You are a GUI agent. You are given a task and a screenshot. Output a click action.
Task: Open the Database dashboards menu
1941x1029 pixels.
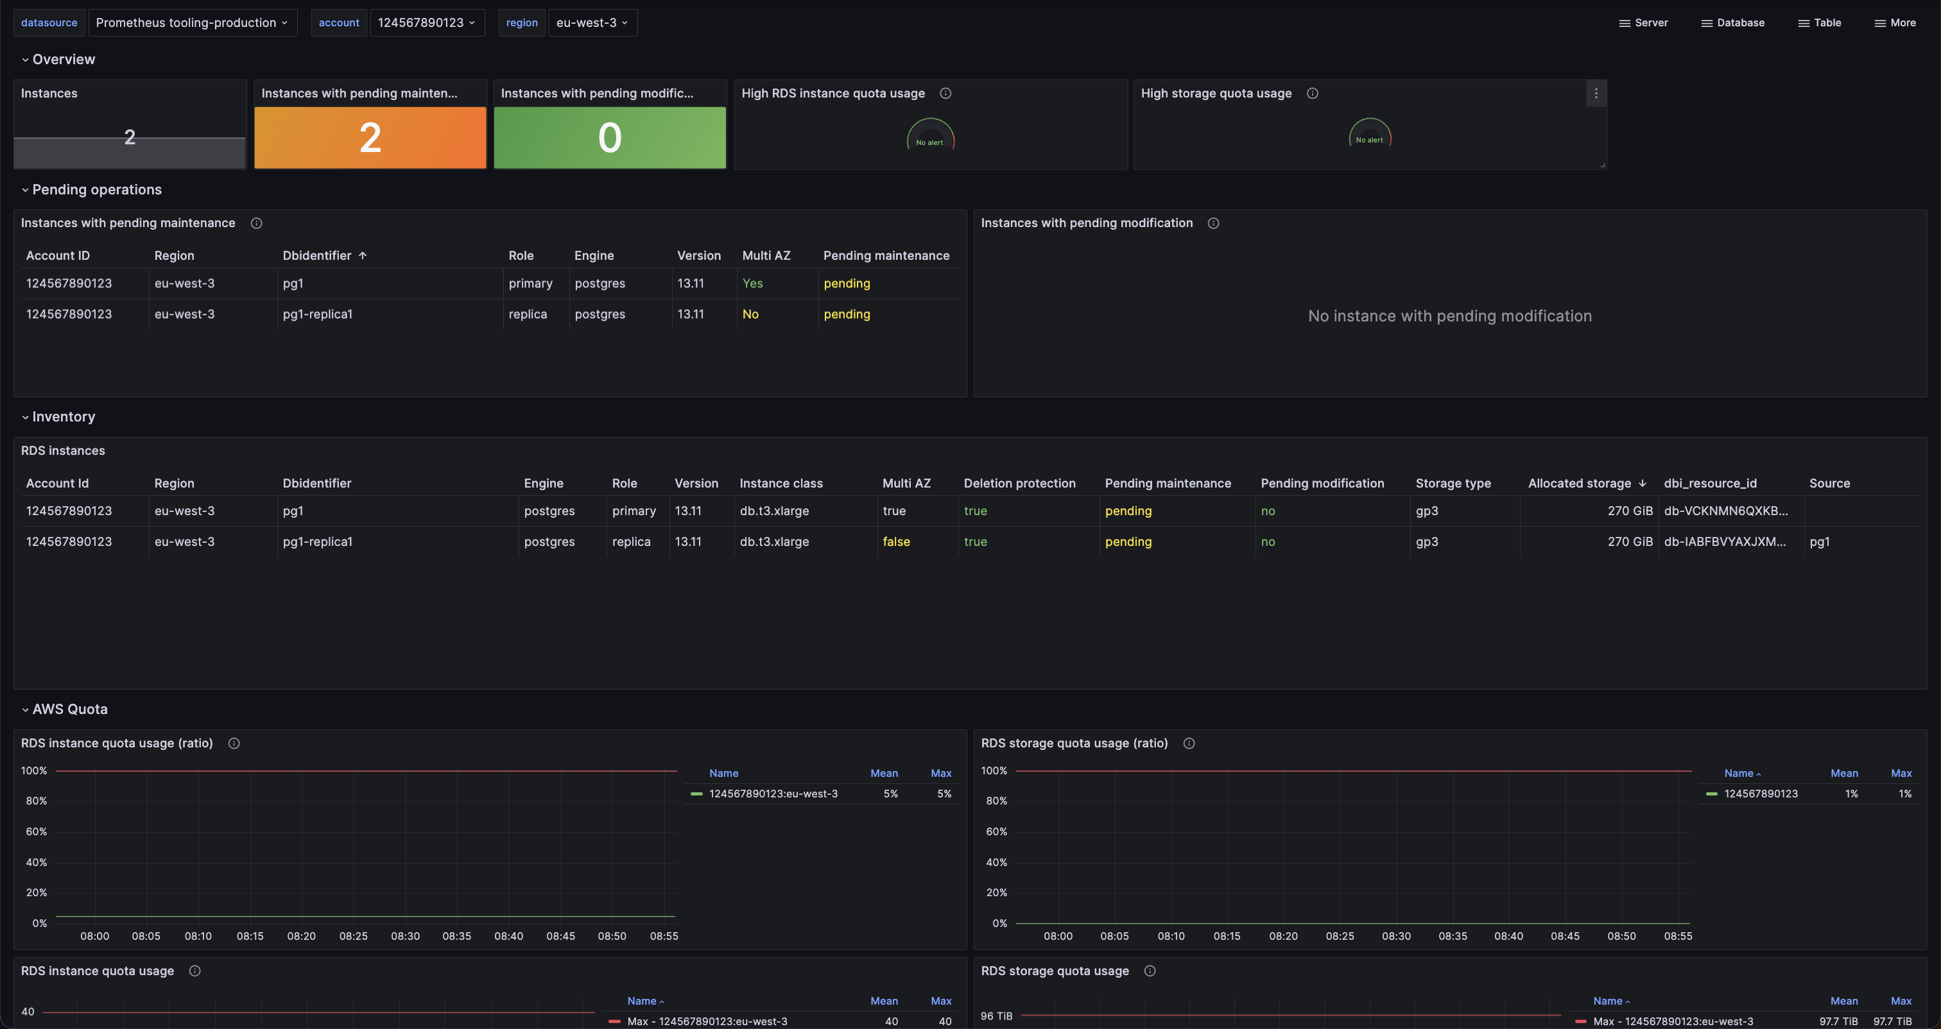point(1732,22)
